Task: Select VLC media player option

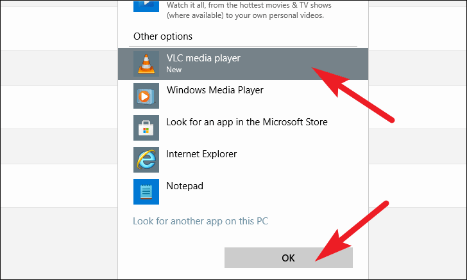Action: [243, 64]
